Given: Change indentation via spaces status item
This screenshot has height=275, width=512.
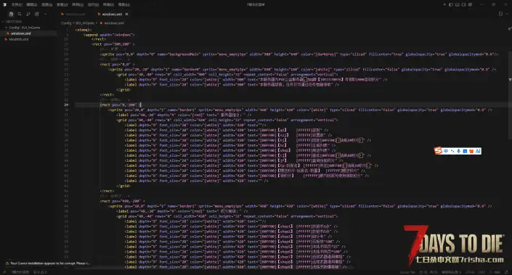Looking at the screenshot, I should coord(452,272).
